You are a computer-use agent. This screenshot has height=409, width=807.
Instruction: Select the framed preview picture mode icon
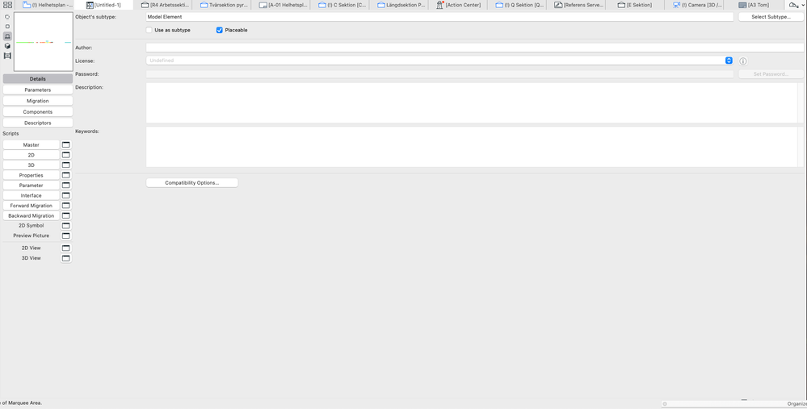[x=7, y=56]
